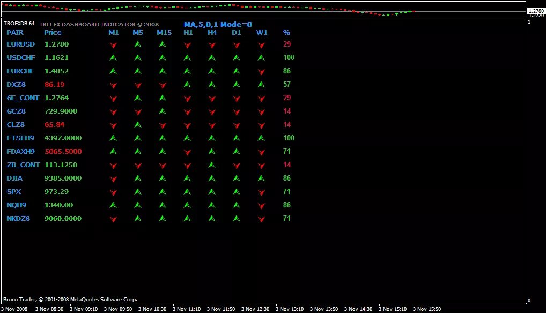Click the 3 Nov 13:10 time label
Screen dimensions: 546x313
coord(290,309)
